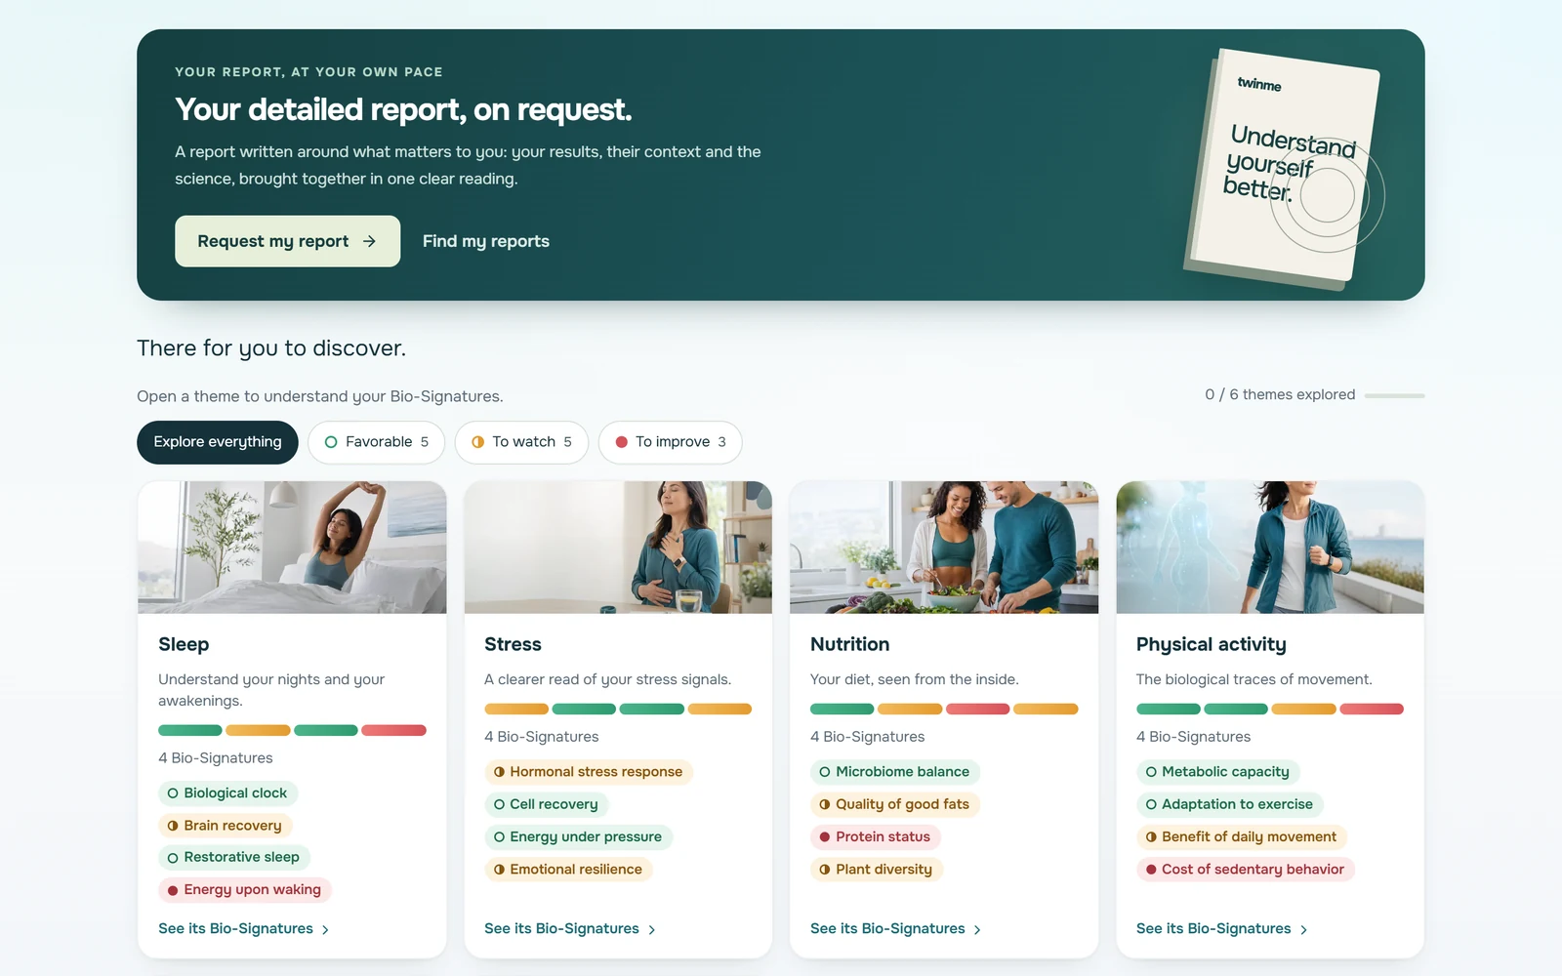This screenshot has width=1562, height=976.
Task: Click the themes explored progress bar
Action: [x=1394, y=395]
